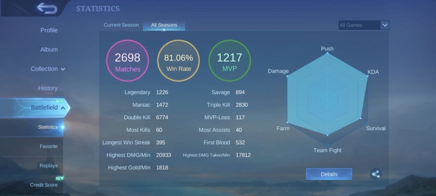Click the Details button

click(329, 174)
